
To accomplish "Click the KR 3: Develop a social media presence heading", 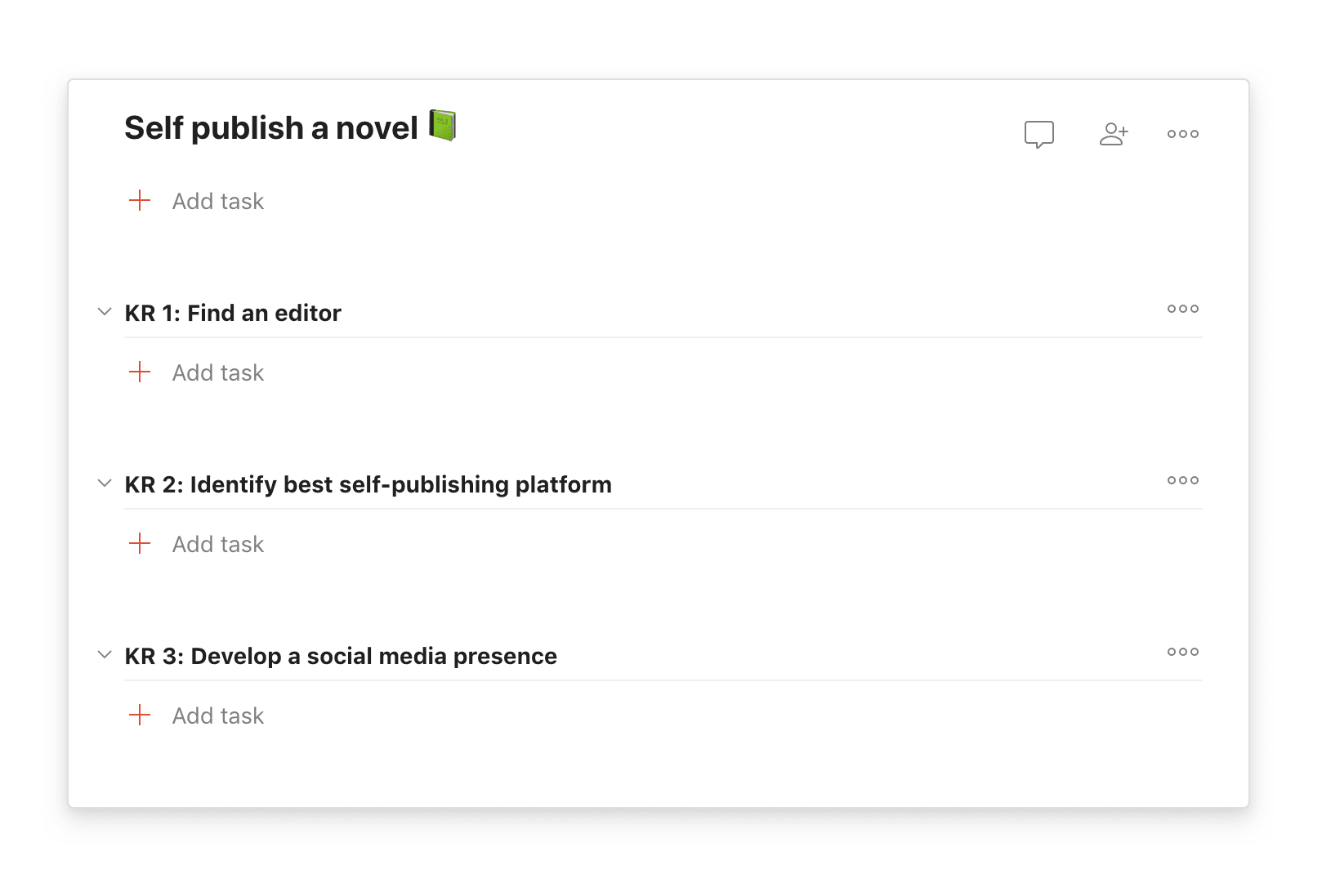I will pyautogui.click(x=341, y=655).
